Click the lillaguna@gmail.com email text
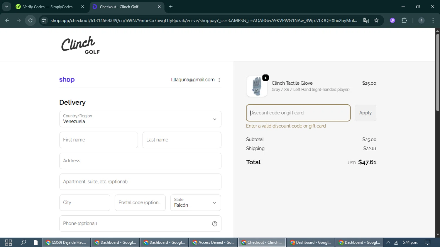 [x=193, y=80]
